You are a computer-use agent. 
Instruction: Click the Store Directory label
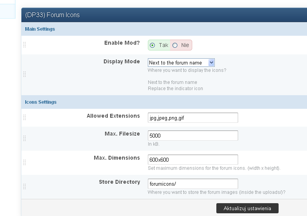coord(119,182)
